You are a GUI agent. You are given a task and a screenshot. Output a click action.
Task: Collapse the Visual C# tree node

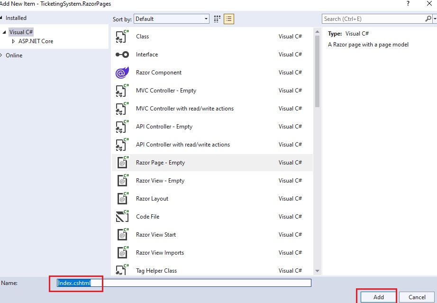[x=4, y=32]
